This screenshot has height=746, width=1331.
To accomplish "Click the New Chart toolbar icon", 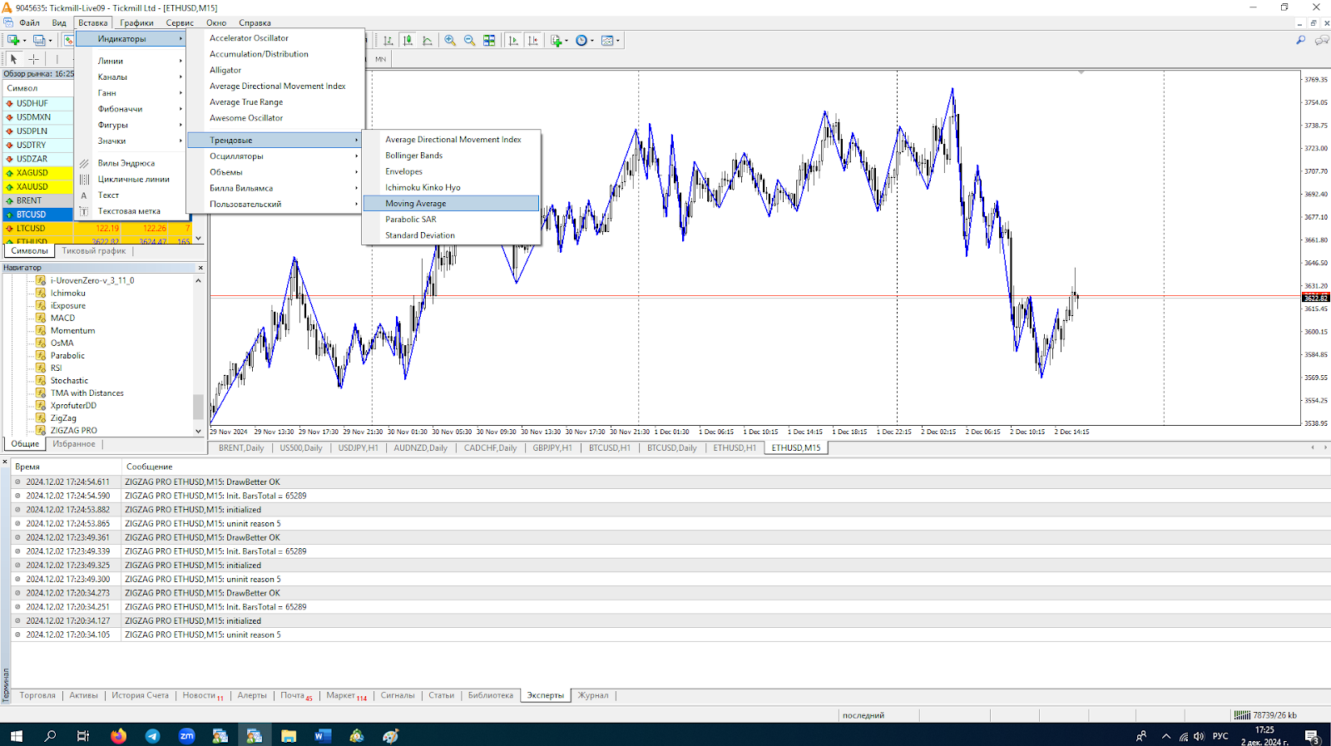I will 13,40.
